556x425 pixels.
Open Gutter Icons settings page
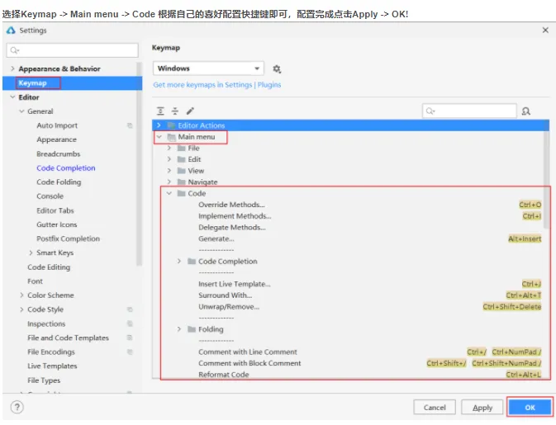tap(57, 224)
